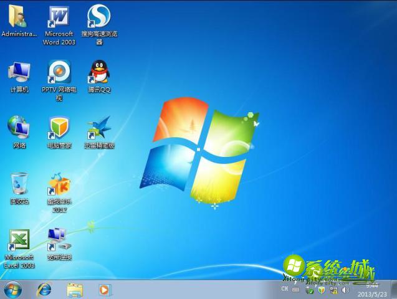This screenshot has width=397, height=299.
Task: Click the volume speaker tray icon
Action: tap(346, 290)
